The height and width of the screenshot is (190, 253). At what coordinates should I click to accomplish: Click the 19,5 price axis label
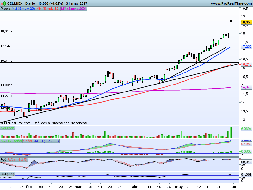[244, 9]
